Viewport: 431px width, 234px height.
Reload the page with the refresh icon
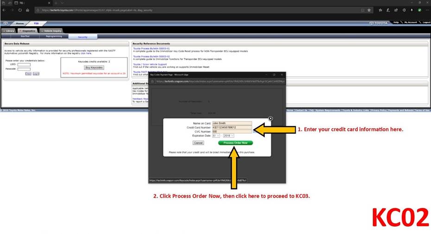(x=20, y=10)
